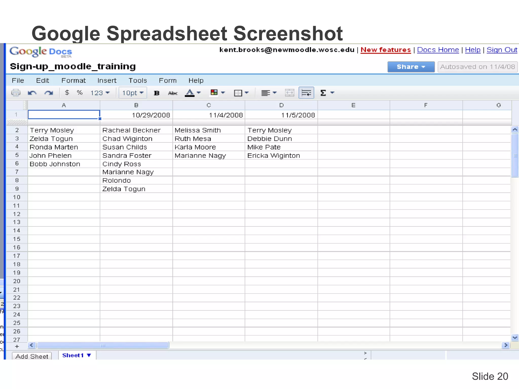Viewport: 519px width, 389px height.
Task: Open the align dropdown arrow
Action: tap(275, 93)
